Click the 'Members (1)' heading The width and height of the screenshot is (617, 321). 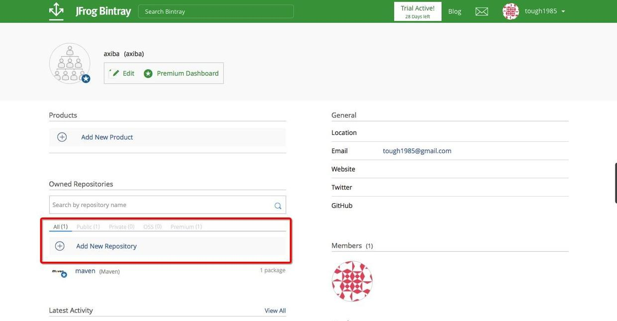click(352, 245)
